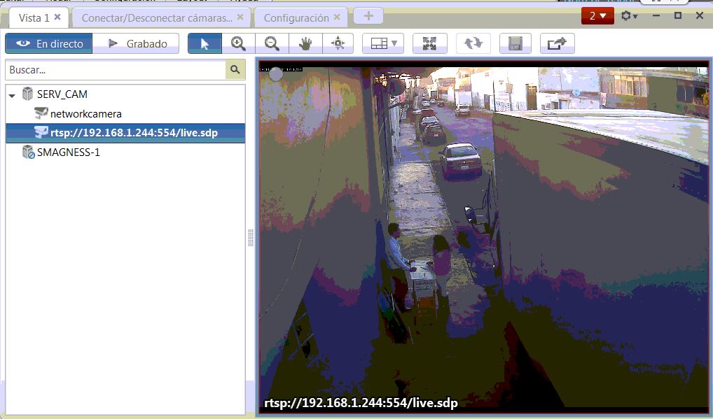Activate the zoom out tool
Screen dimensions: 713x419
point(272,43)
